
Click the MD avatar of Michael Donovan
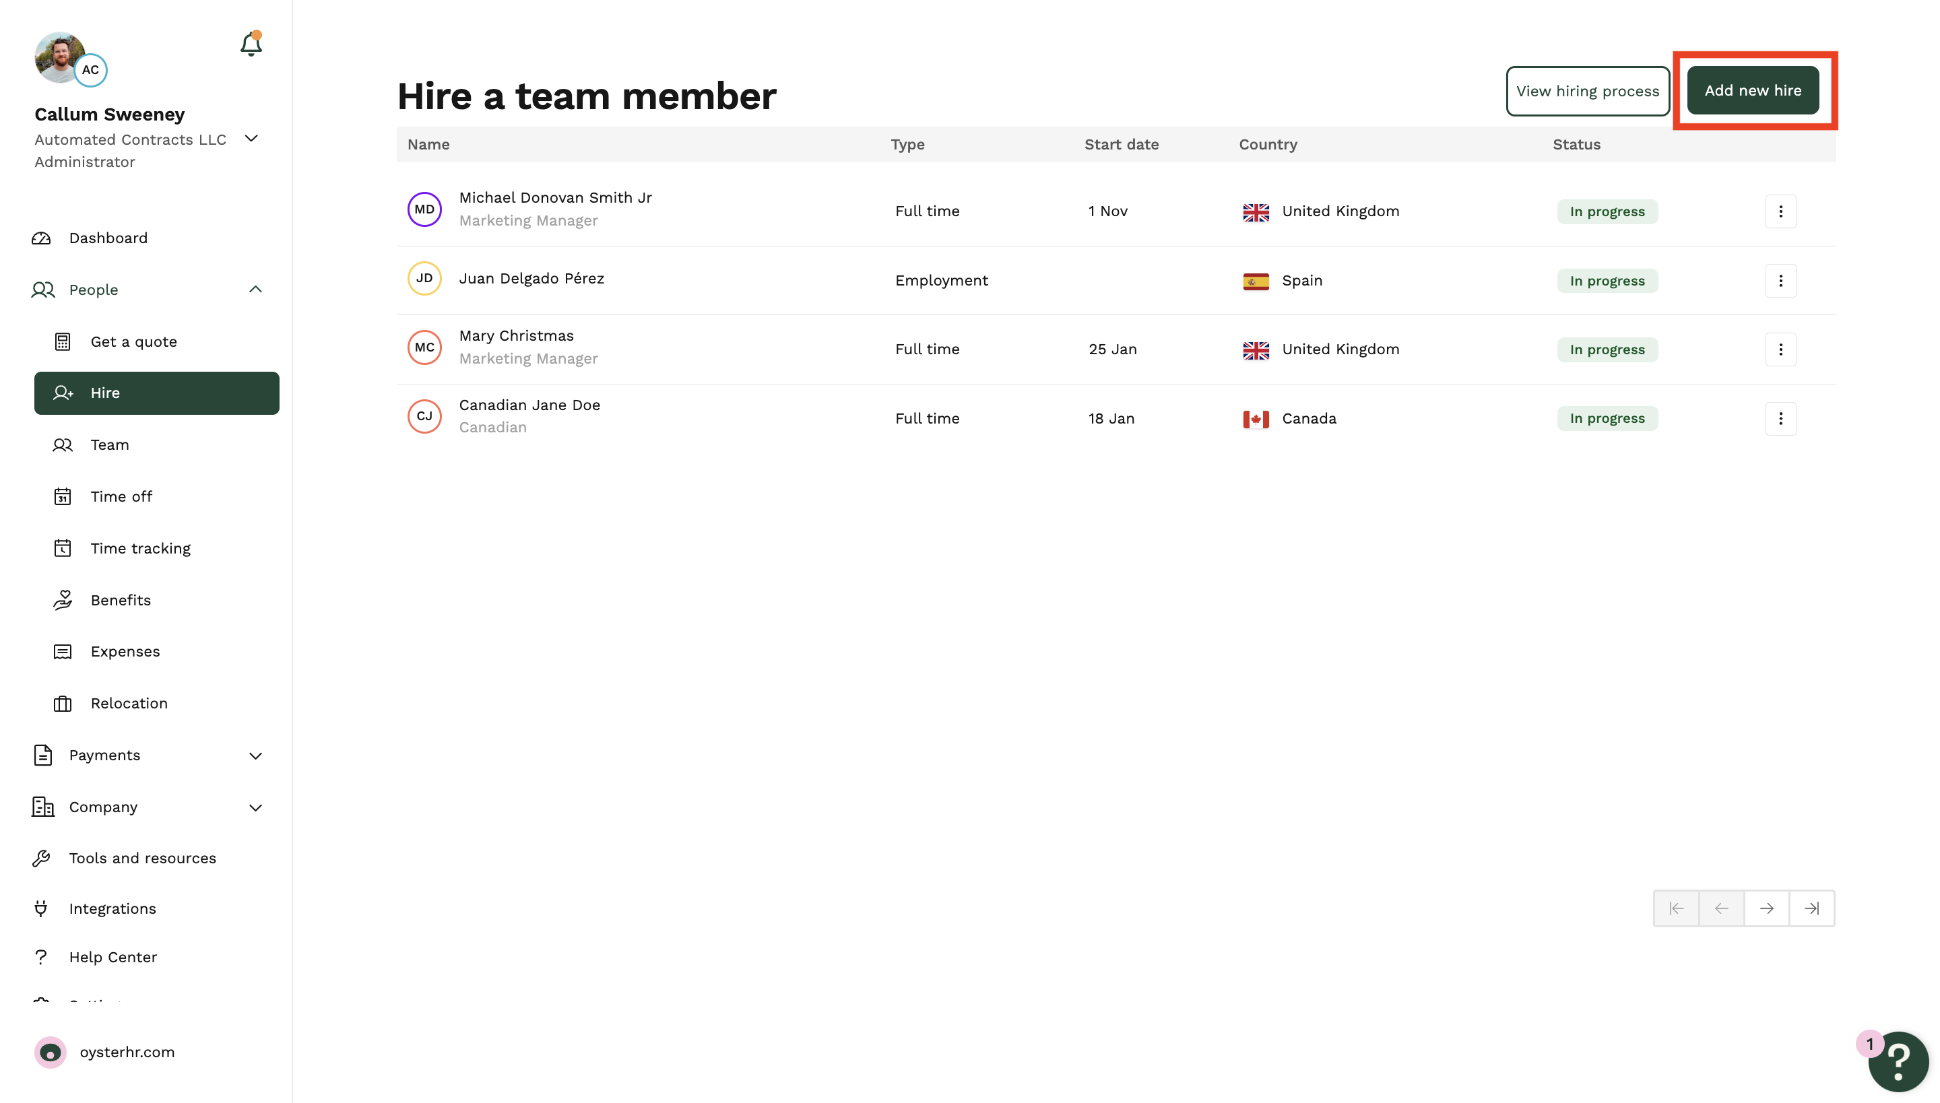(424, 209)
